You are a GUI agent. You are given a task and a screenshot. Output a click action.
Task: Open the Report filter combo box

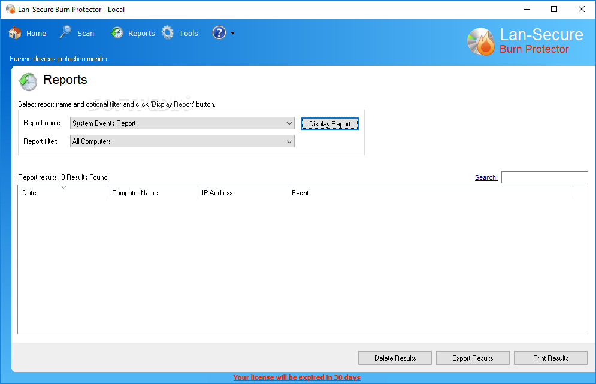coord(182,141)
